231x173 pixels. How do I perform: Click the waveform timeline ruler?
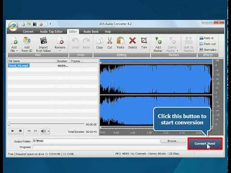156,132
